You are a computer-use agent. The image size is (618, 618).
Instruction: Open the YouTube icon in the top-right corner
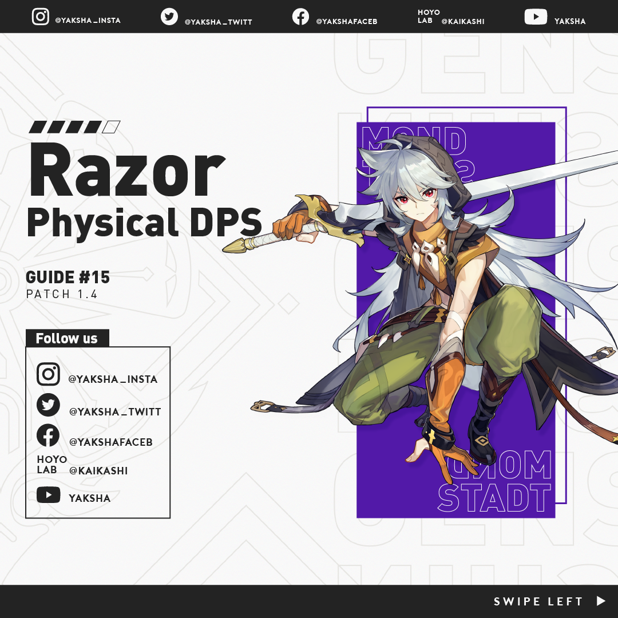pos(536,17)
